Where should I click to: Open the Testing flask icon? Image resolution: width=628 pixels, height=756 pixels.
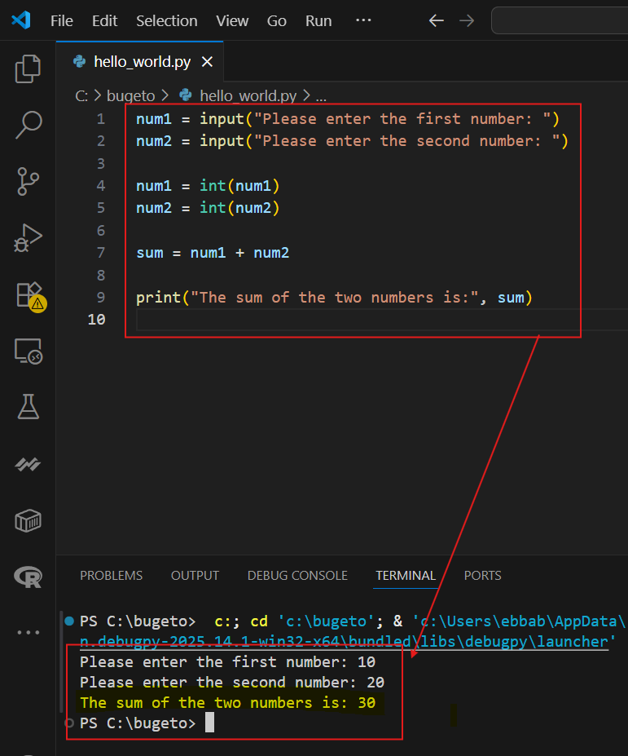(x=29, y=407)
